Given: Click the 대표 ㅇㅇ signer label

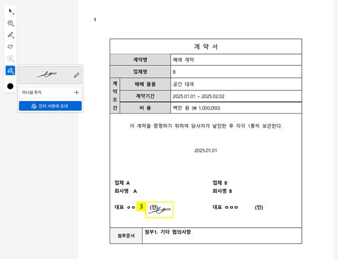Looking at the screenshot, I should [125, 207].
